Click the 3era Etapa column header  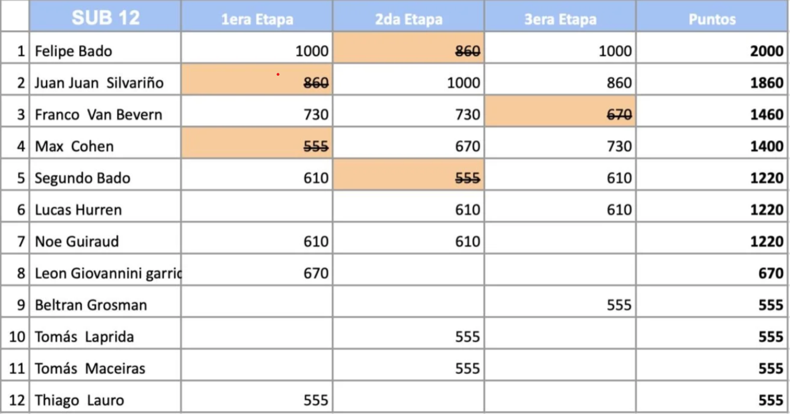(560, 17)
